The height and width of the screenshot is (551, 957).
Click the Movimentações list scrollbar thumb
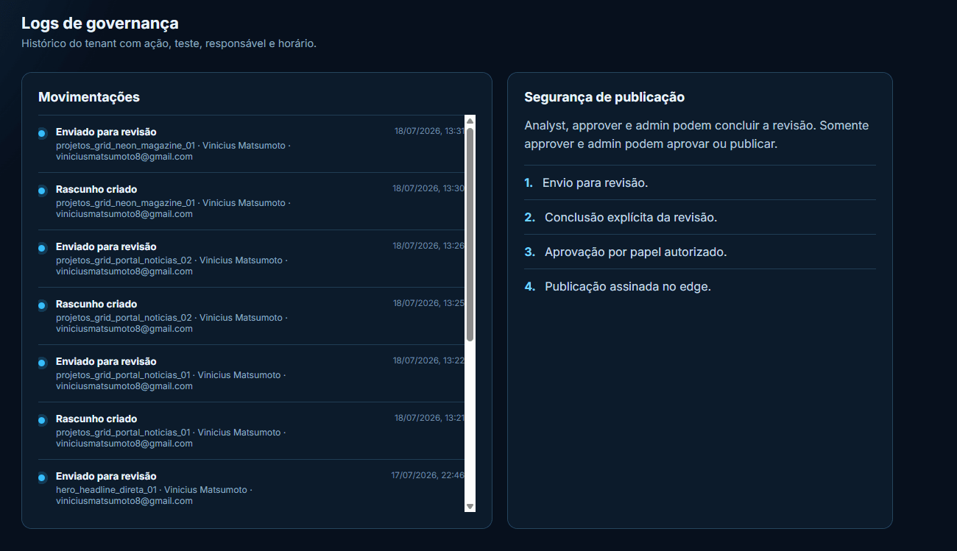[x=470, y=235]
